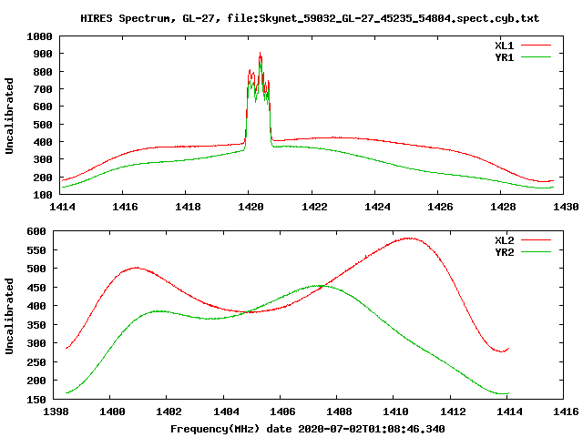Click the 1408 x-axis tick label
Image resolution: width=583 pixels, height=437 pixels.
coord(339,412)
